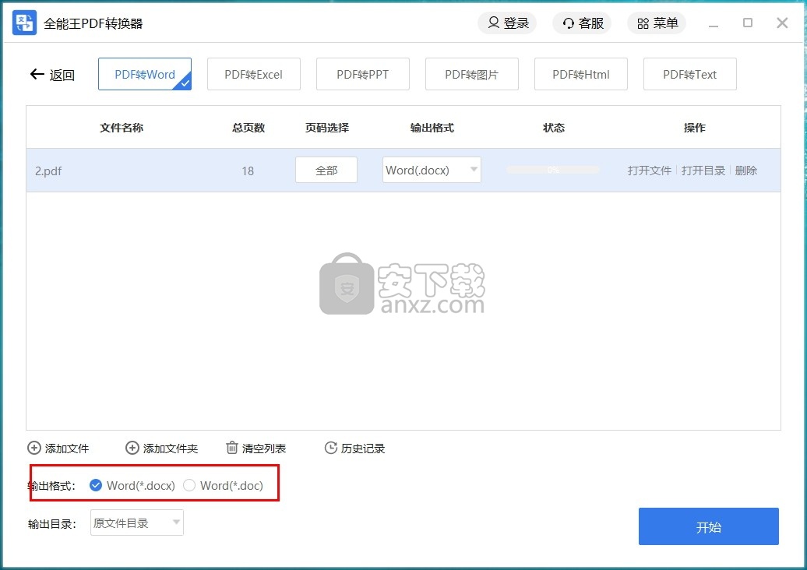Click the plus icon of 添加文件夹

(x=132, y=448)
